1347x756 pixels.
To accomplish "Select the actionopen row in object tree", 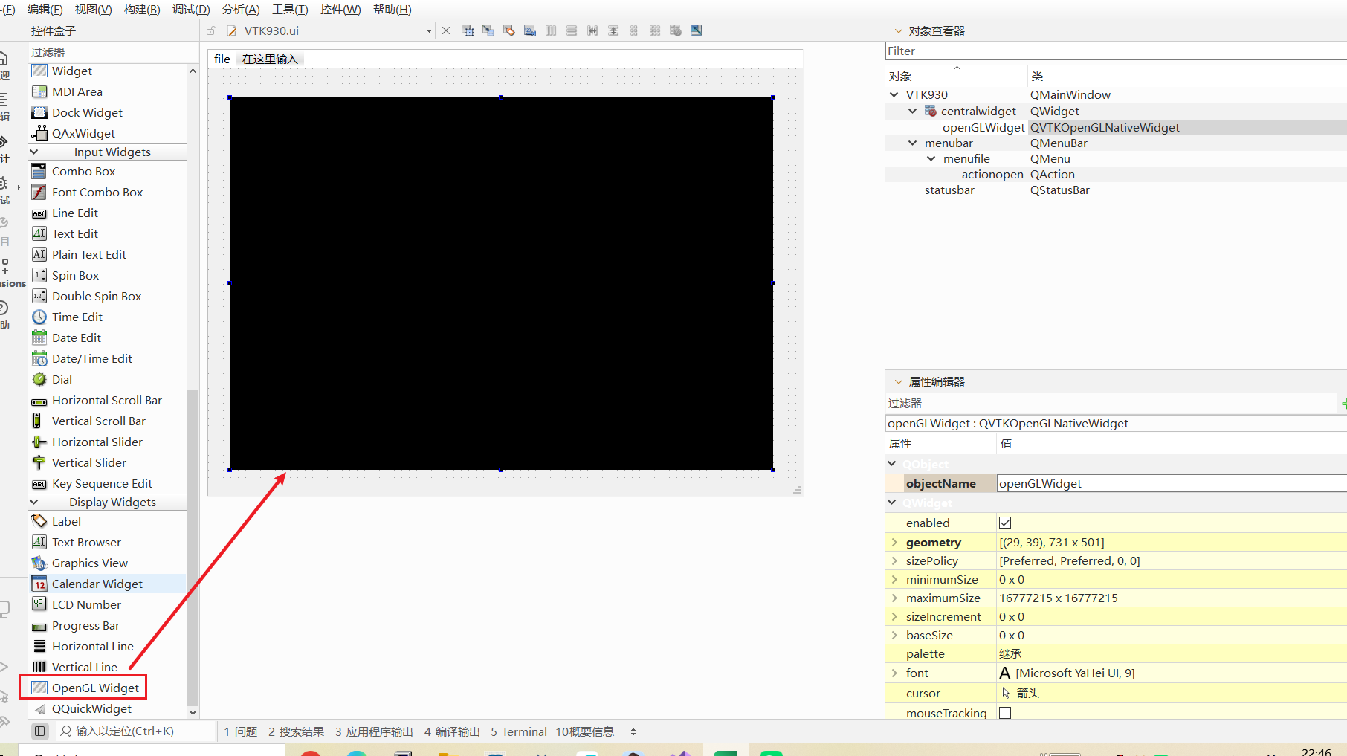I will [x=1116, y=174].
